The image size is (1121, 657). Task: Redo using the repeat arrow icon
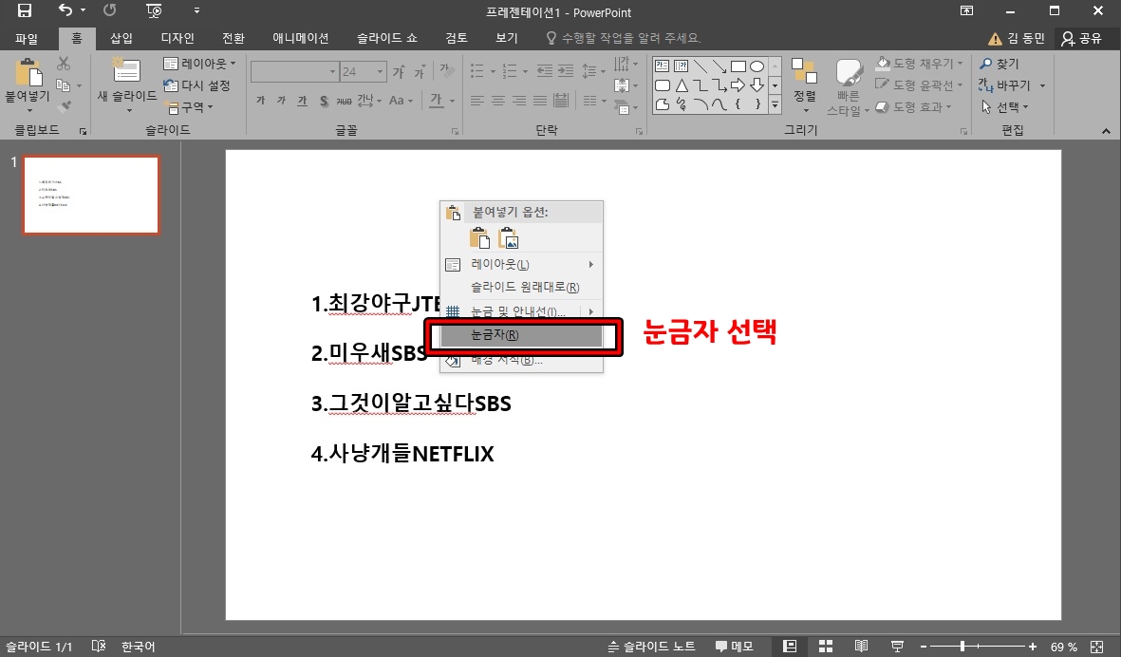[109, 10]
